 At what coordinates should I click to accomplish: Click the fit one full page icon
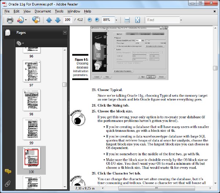(x=137, y=20)
